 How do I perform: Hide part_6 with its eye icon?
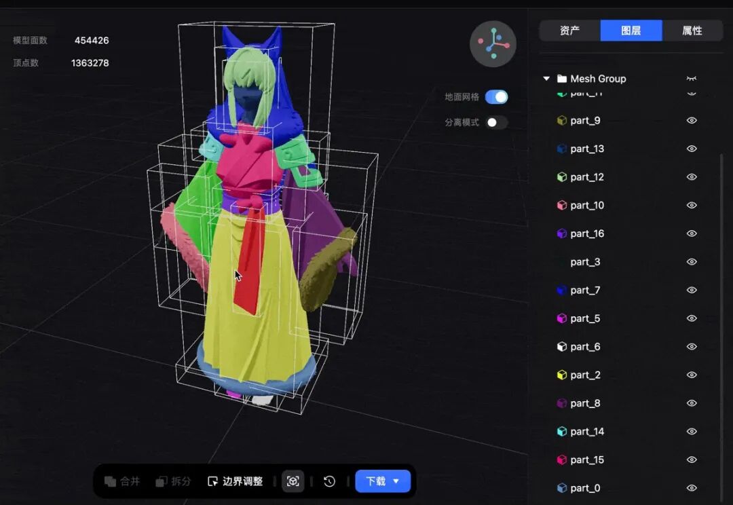click(692, 347)
